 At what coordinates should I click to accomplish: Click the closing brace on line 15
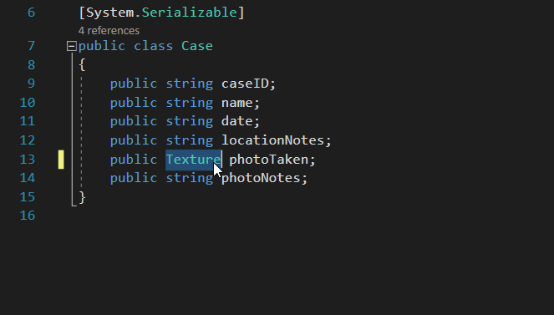coord(82,197)
